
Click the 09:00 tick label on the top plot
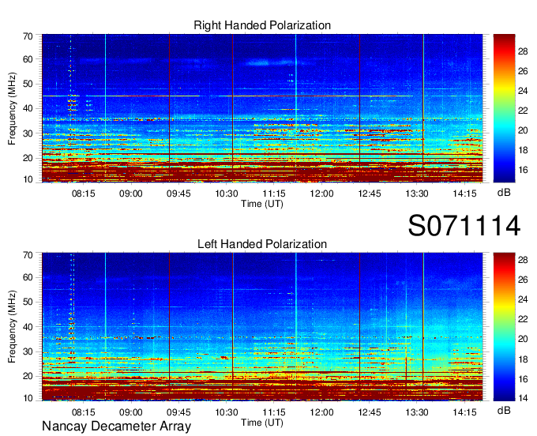point(131,194)
